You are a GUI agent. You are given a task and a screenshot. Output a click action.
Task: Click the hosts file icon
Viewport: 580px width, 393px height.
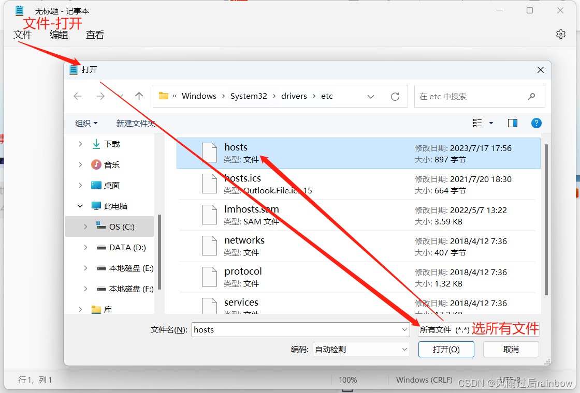pyautogui.click(x=209, y=153)
